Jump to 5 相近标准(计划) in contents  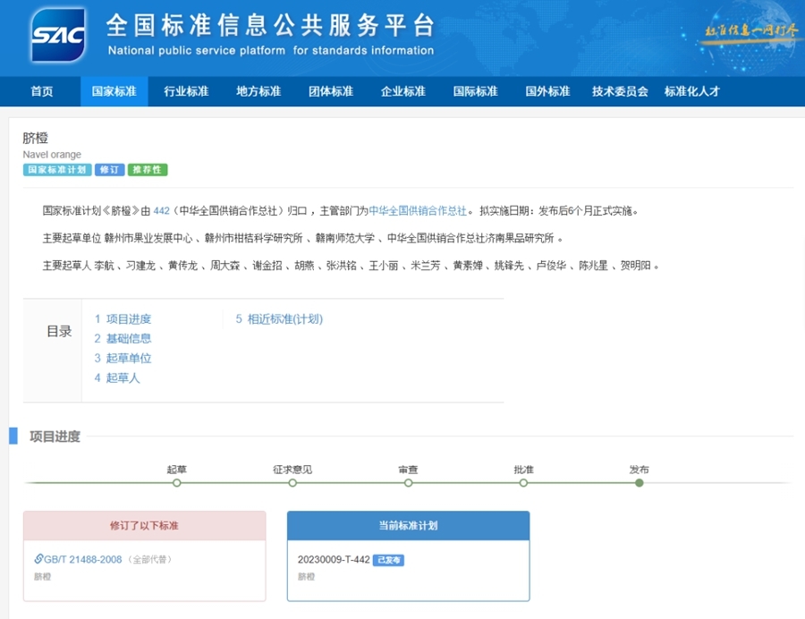279,318
